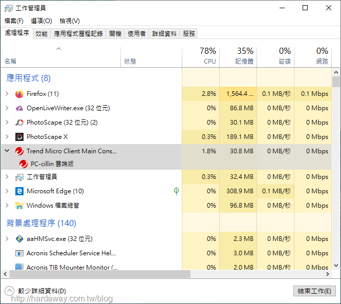This screenshot has width=341, height=304.
Task: Click the 結束工作(E) button
Action: tap(314, 291)
